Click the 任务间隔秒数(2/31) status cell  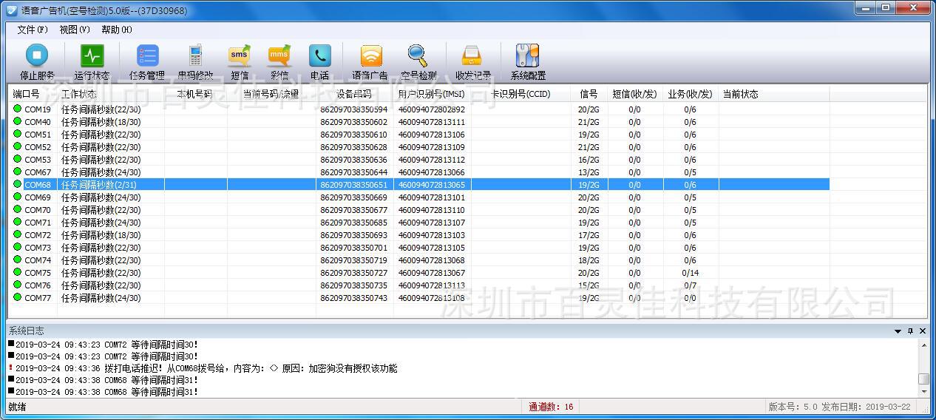coord(99,185)
